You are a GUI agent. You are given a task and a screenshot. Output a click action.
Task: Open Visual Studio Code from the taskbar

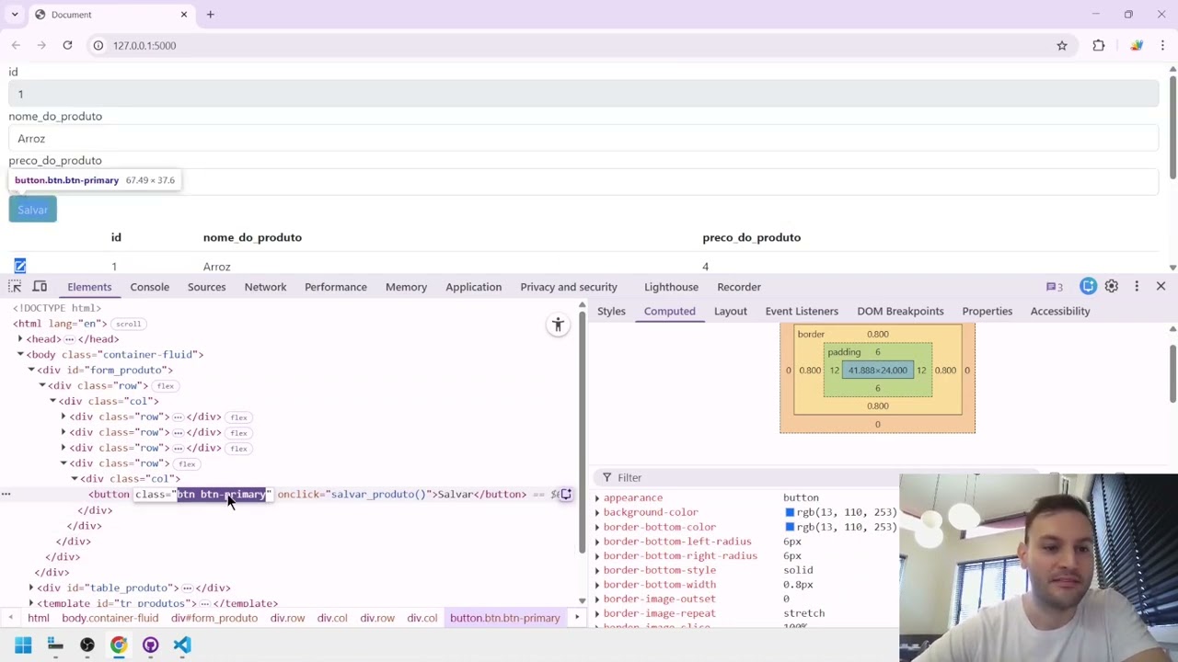(182, 645)
